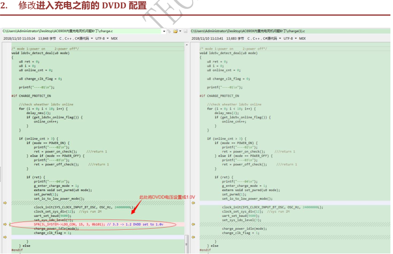393x254 pixels.
Task: Click 'void ldo5v_detect_deal(u8 mode)' in the left pane
Action: click(41, 53)
